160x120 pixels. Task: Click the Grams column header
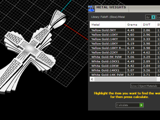coord(133,25)
